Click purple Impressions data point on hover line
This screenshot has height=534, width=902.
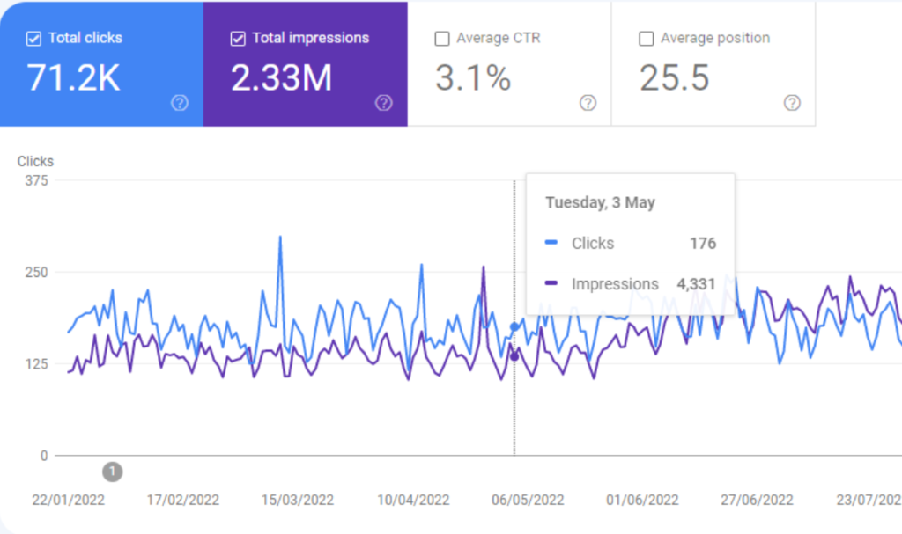pyautogui.click(x=514, y=355)
